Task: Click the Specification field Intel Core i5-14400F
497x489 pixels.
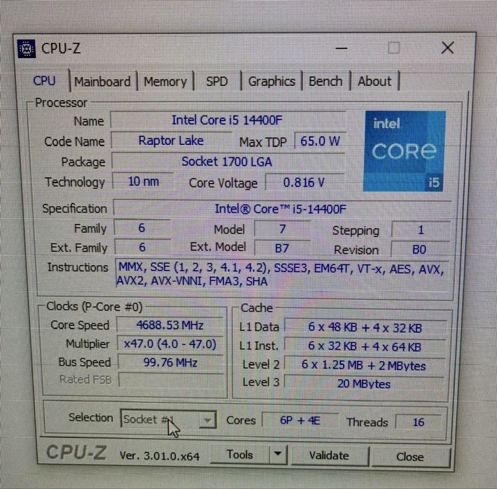Action: coord(281,209)
